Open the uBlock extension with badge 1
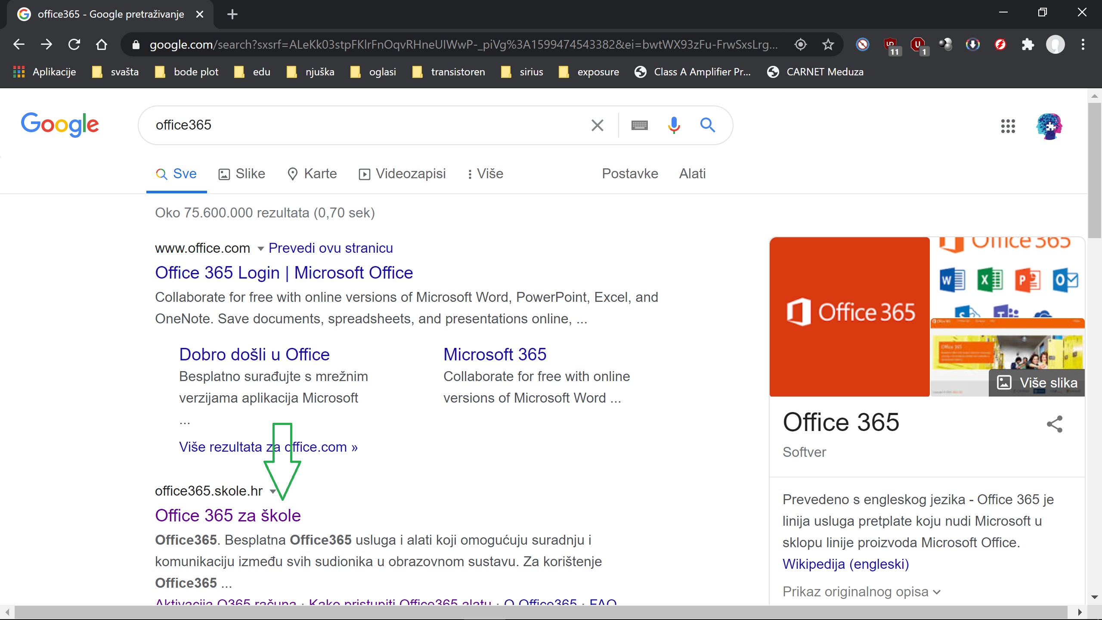Viewport: 1102px width, 620px height. (x=919, y=46)
